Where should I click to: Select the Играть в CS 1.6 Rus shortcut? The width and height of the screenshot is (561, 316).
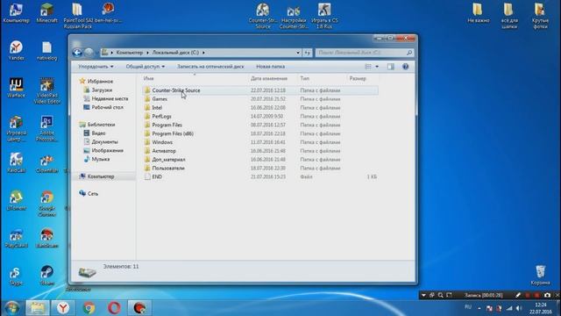pyautogui.click(x=324, y=16)
